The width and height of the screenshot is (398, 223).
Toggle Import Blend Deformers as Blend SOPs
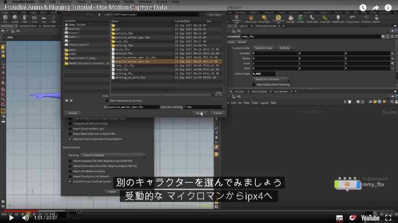[x=70, y=134]
